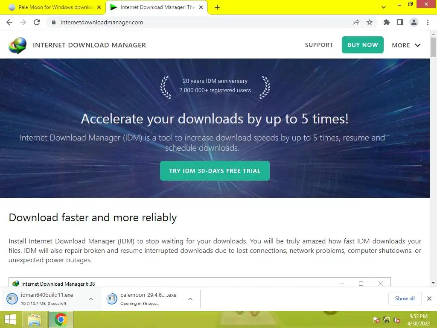Click the BUY NOW button
Image resolution: width=437 pixels, height=328 pixels.
(363, 45)
